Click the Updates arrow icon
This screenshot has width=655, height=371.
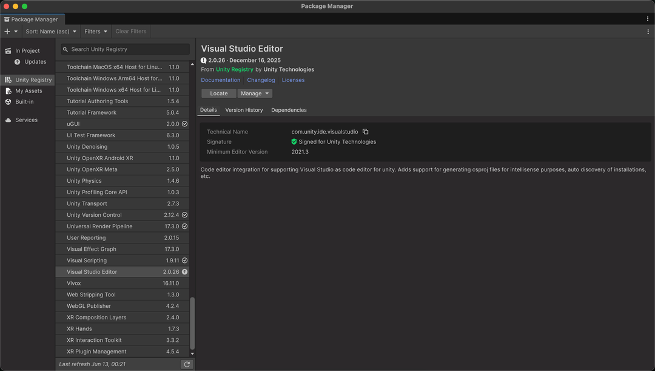17,62
